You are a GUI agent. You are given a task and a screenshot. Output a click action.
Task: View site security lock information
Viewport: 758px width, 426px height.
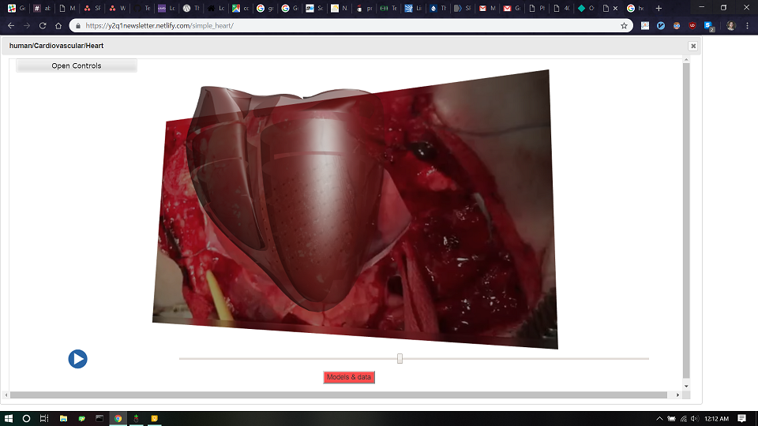(x=78, y=25)
